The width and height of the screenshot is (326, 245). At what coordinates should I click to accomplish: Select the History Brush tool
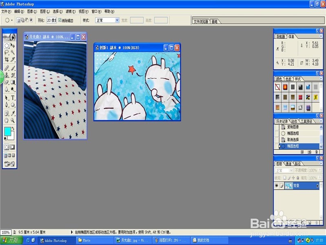click(x=13, y=75)
